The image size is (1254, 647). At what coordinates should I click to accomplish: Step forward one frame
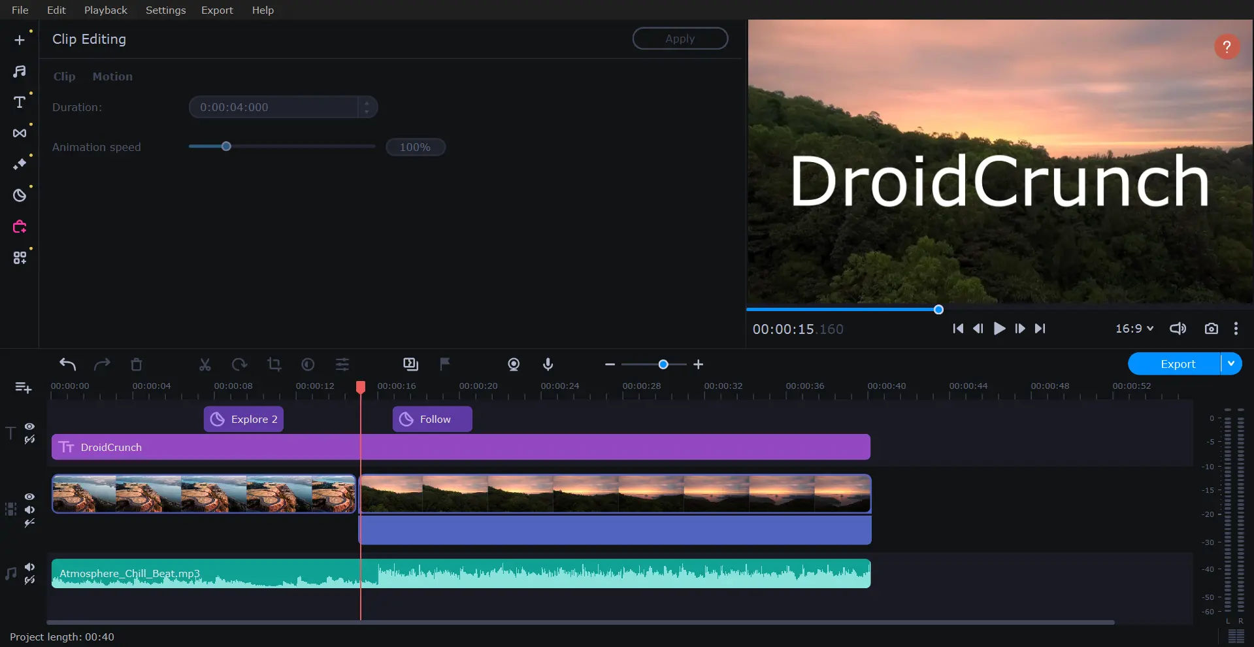[x=1020, y=328]
